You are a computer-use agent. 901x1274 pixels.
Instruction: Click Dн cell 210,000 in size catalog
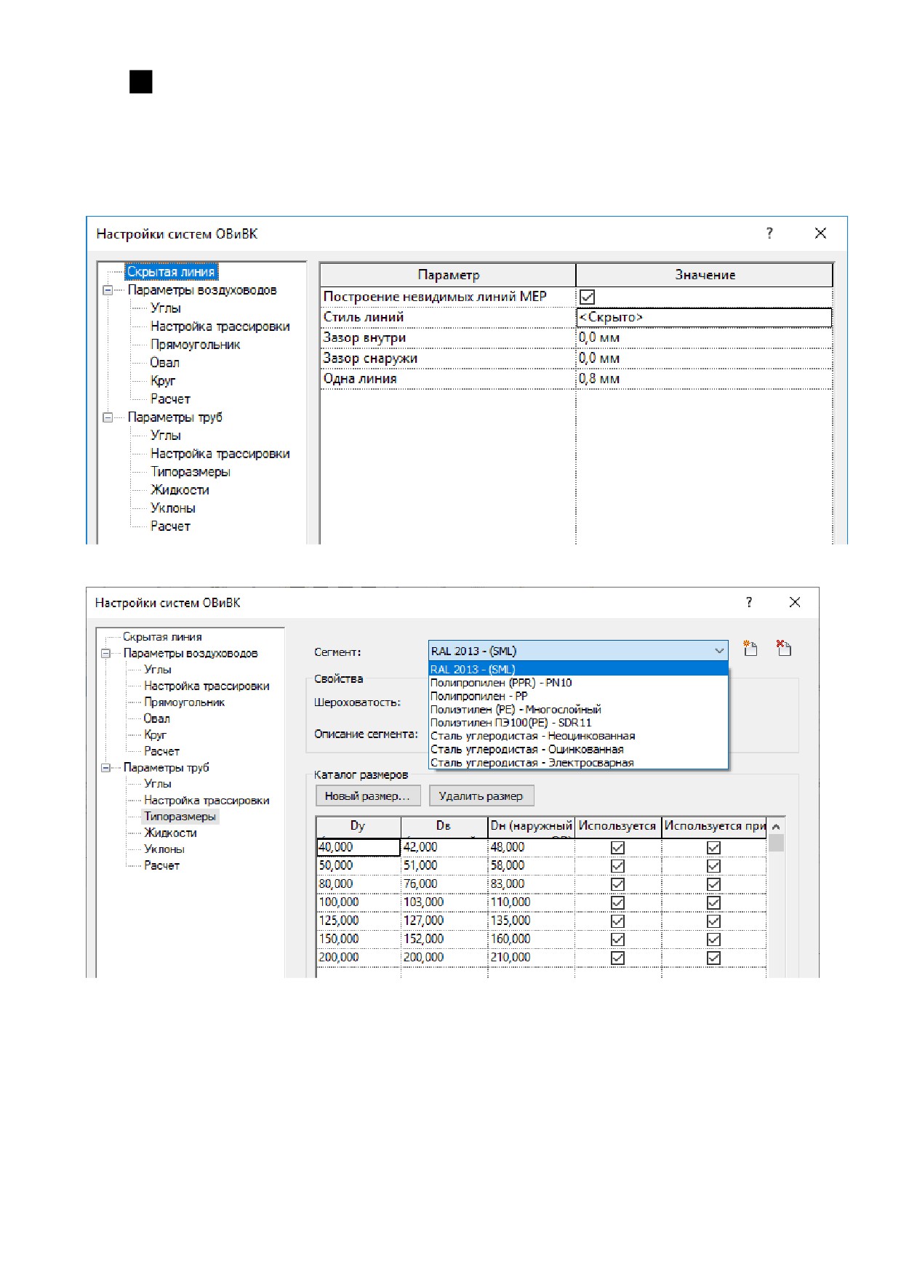[x=532, y=958]
